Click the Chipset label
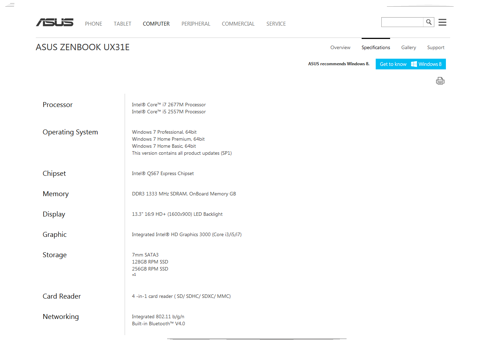This screenshot has width=500, height=340. [x=54, y=174]
